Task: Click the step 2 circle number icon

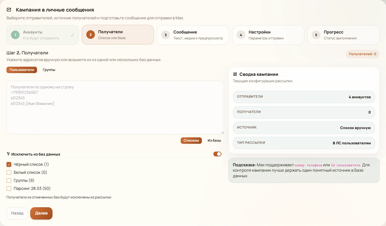Action: click(91, 35)
